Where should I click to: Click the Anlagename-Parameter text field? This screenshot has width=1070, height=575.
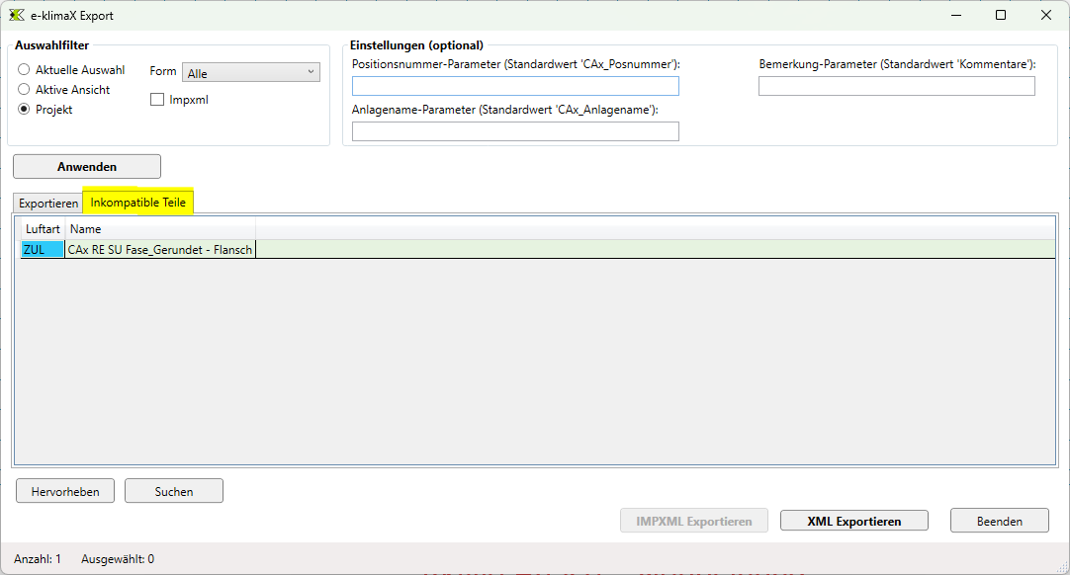515,131
